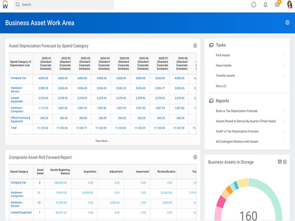Image resolution: width=295 pixels, height=221 pixels.
Task: Click the Tasks panel icon
Action: tap(211, 45)
